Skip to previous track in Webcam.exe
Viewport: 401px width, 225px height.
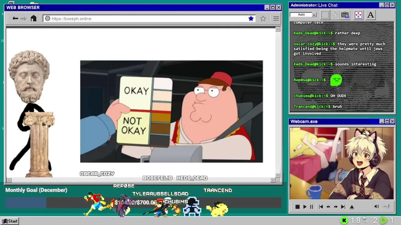coord(321,207)
